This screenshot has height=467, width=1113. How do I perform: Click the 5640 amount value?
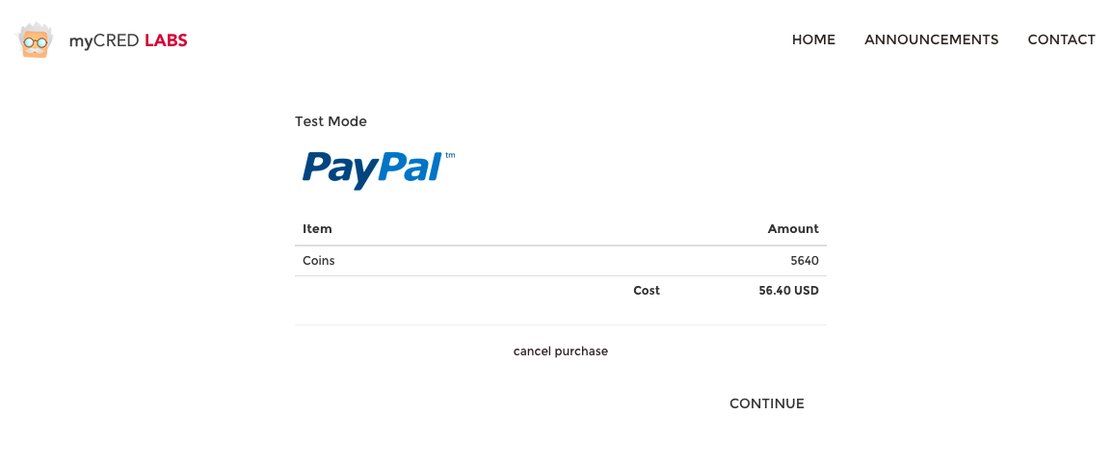[x=804, y=260]
